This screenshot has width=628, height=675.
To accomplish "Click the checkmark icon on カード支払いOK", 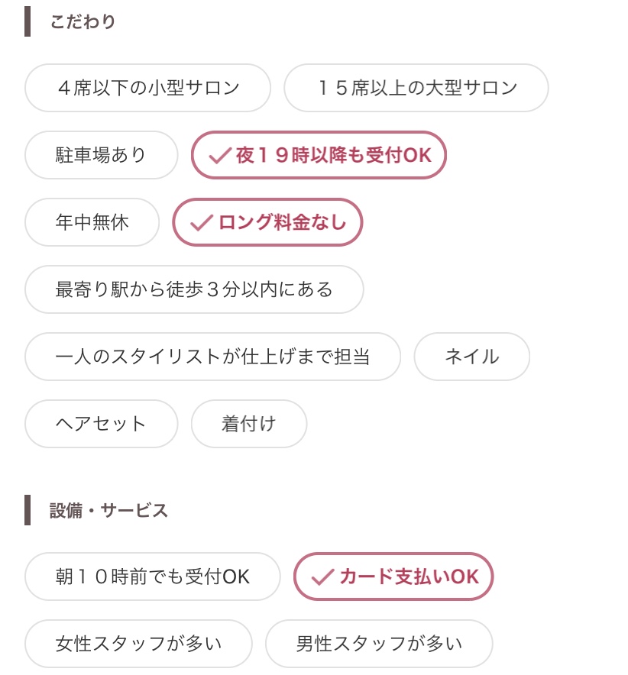I will click(x=324, y=577).
